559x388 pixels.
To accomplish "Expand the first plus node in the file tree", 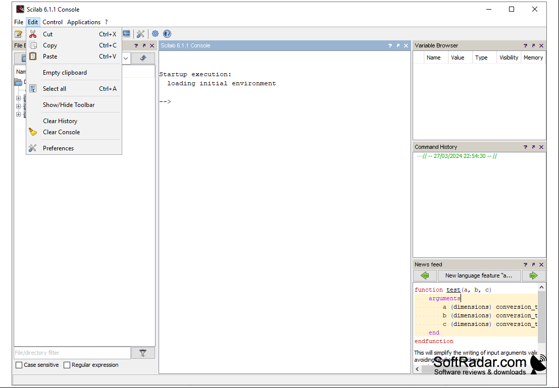I will (19, 98).
